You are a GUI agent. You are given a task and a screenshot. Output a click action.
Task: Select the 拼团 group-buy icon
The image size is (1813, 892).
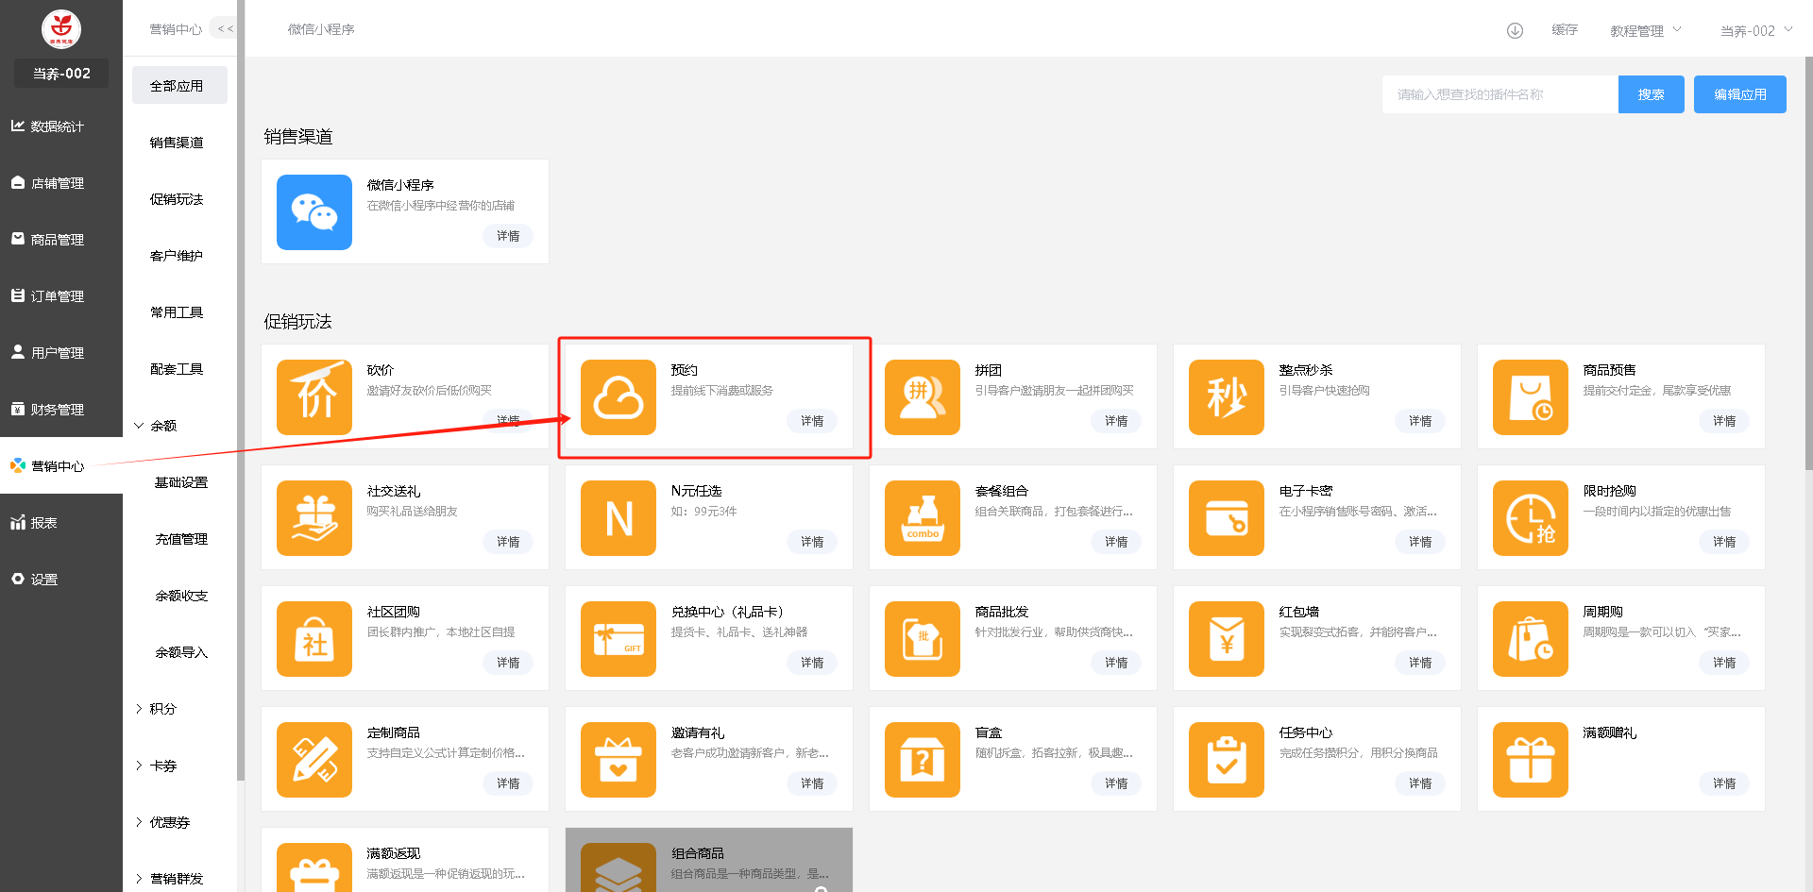tap(922, 397)
